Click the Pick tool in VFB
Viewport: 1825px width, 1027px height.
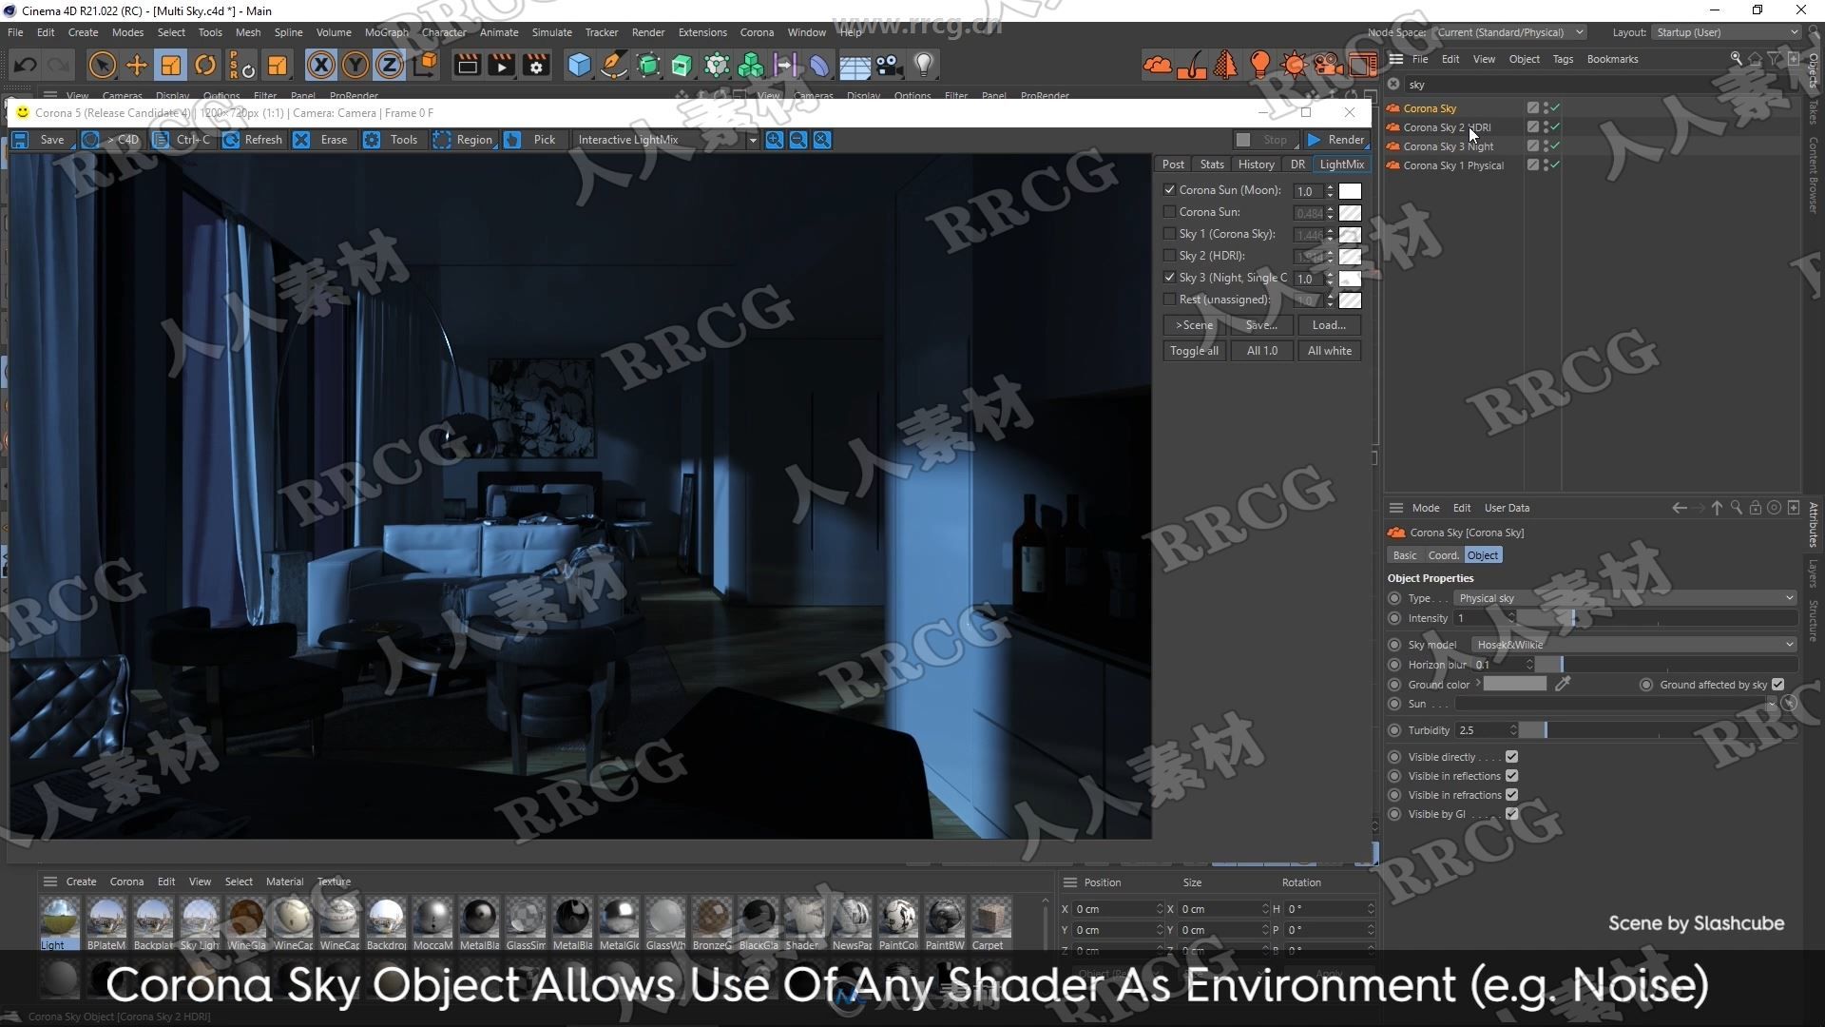(533, 140)
